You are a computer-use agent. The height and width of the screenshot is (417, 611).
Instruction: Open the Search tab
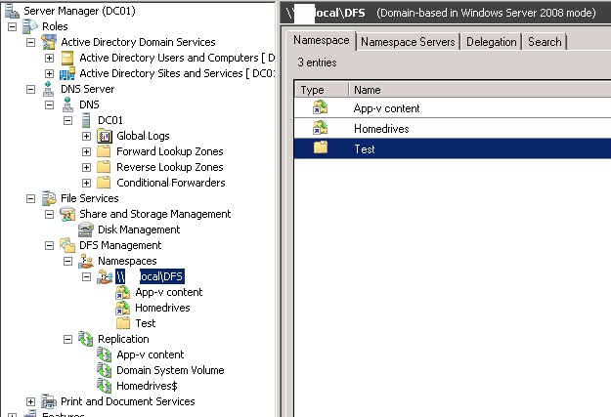(545, 42)
